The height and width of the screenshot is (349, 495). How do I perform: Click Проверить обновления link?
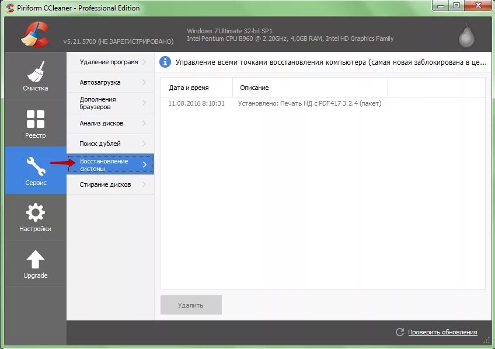point(442,332)
